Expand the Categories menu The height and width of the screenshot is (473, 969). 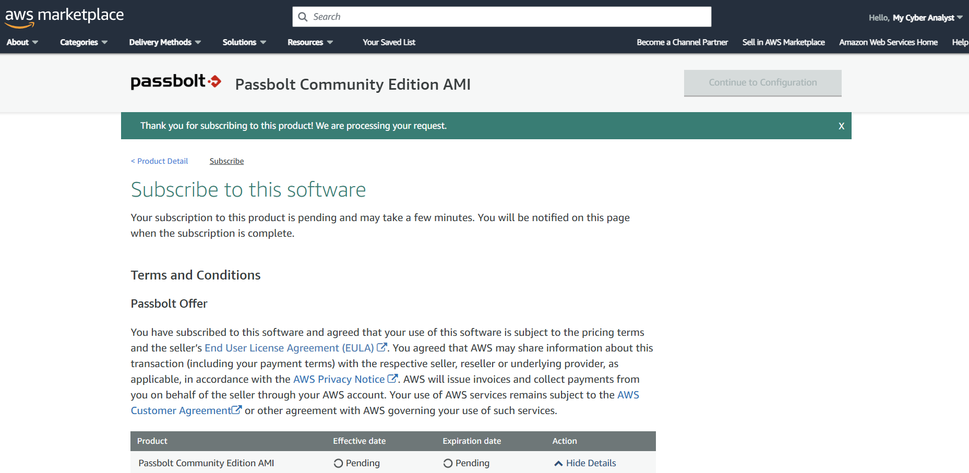(x=83, y=42)
